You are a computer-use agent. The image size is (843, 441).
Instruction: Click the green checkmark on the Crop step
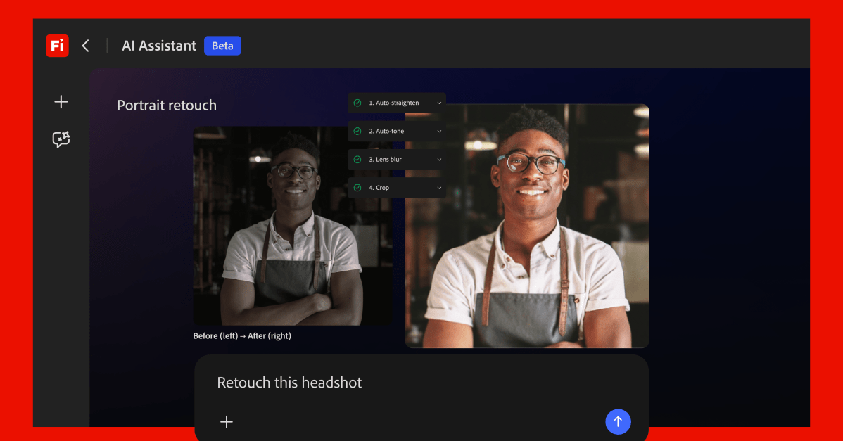pyautogui.click(x=357, y=187)
